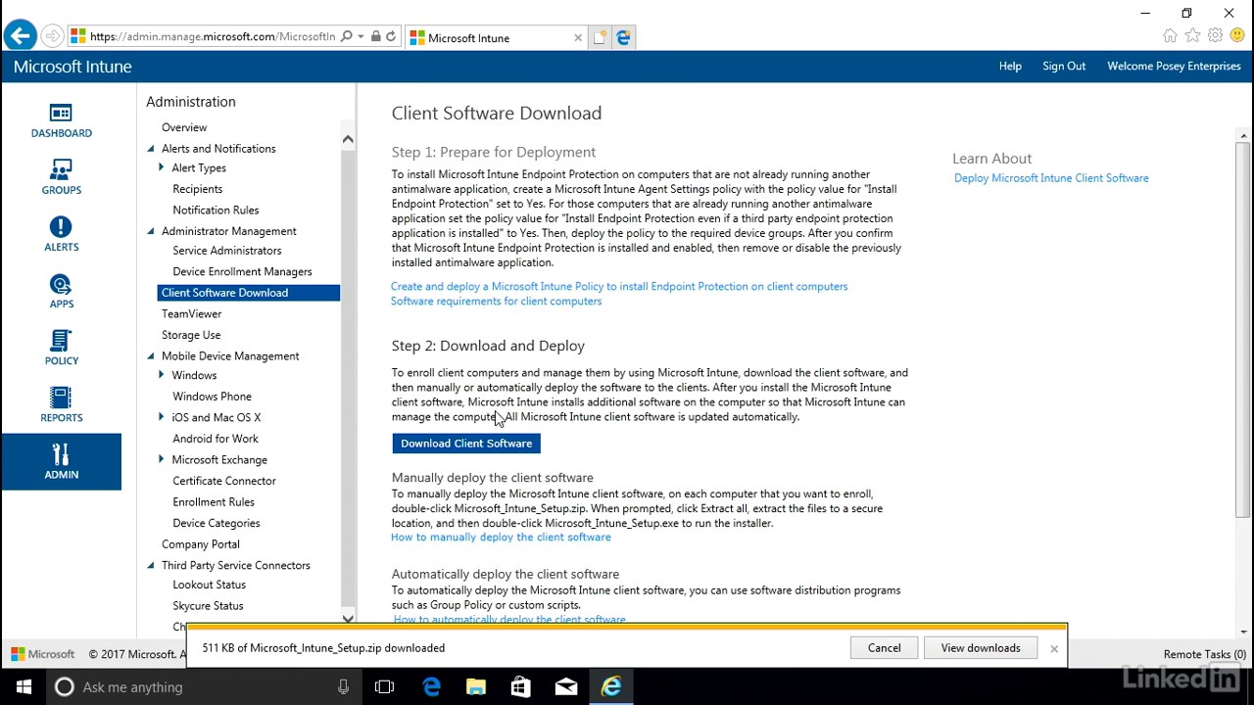Open the Store app from the taskbar
The width and height of the screenshot is (1254, 705).
(x=521, y=687)
